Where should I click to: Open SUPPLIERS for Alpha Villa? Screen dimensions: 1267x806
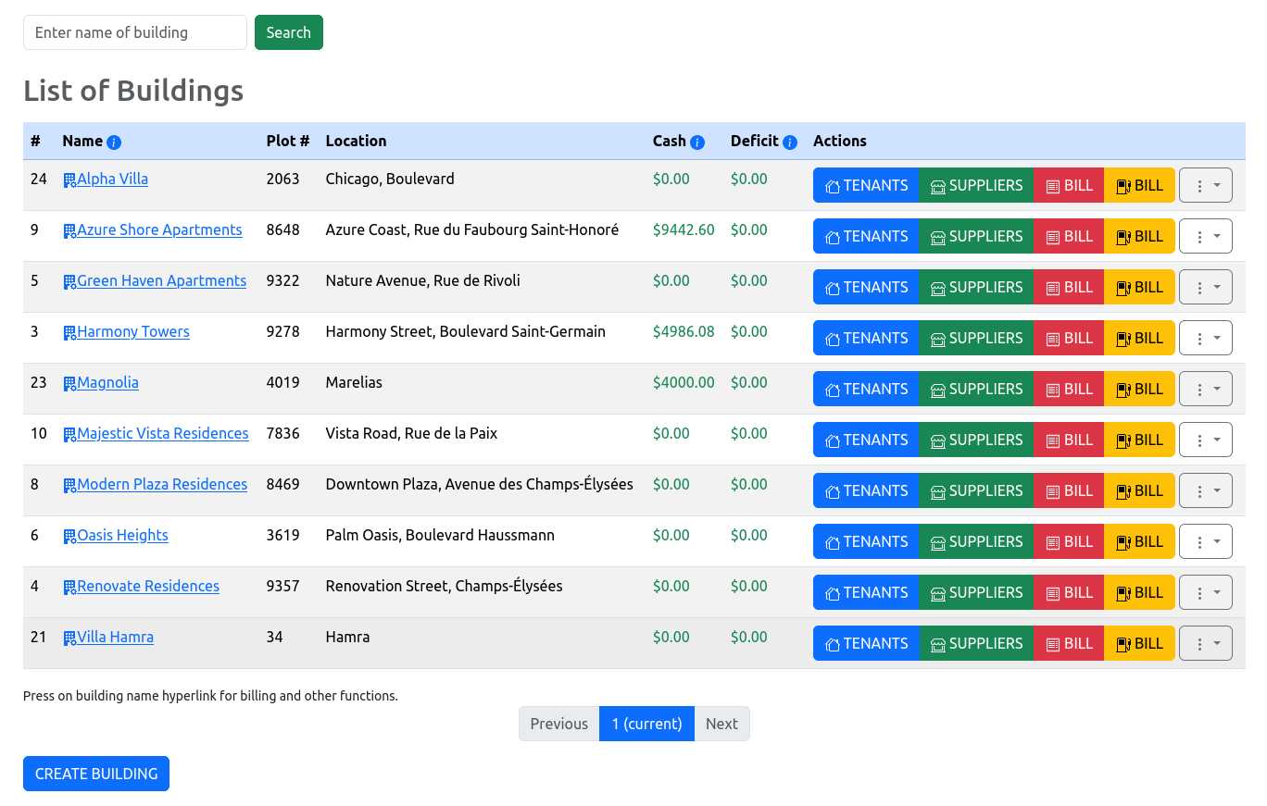click(x=976, y=185)
